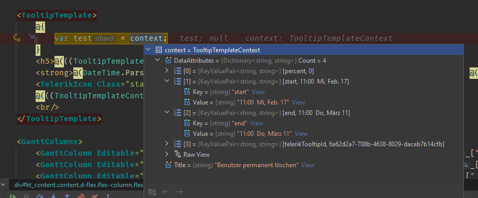Click the chevron left of the breadcrumb
478x198 pixels.
click(3, 184)
